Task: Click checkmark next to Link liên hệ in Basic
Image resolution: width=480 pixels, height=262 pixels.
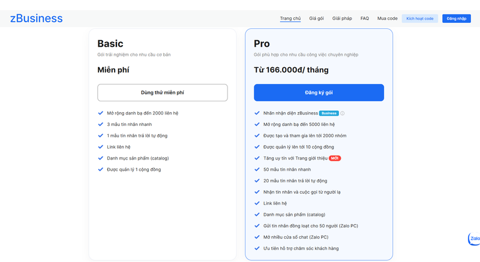Action: [100, 147]
